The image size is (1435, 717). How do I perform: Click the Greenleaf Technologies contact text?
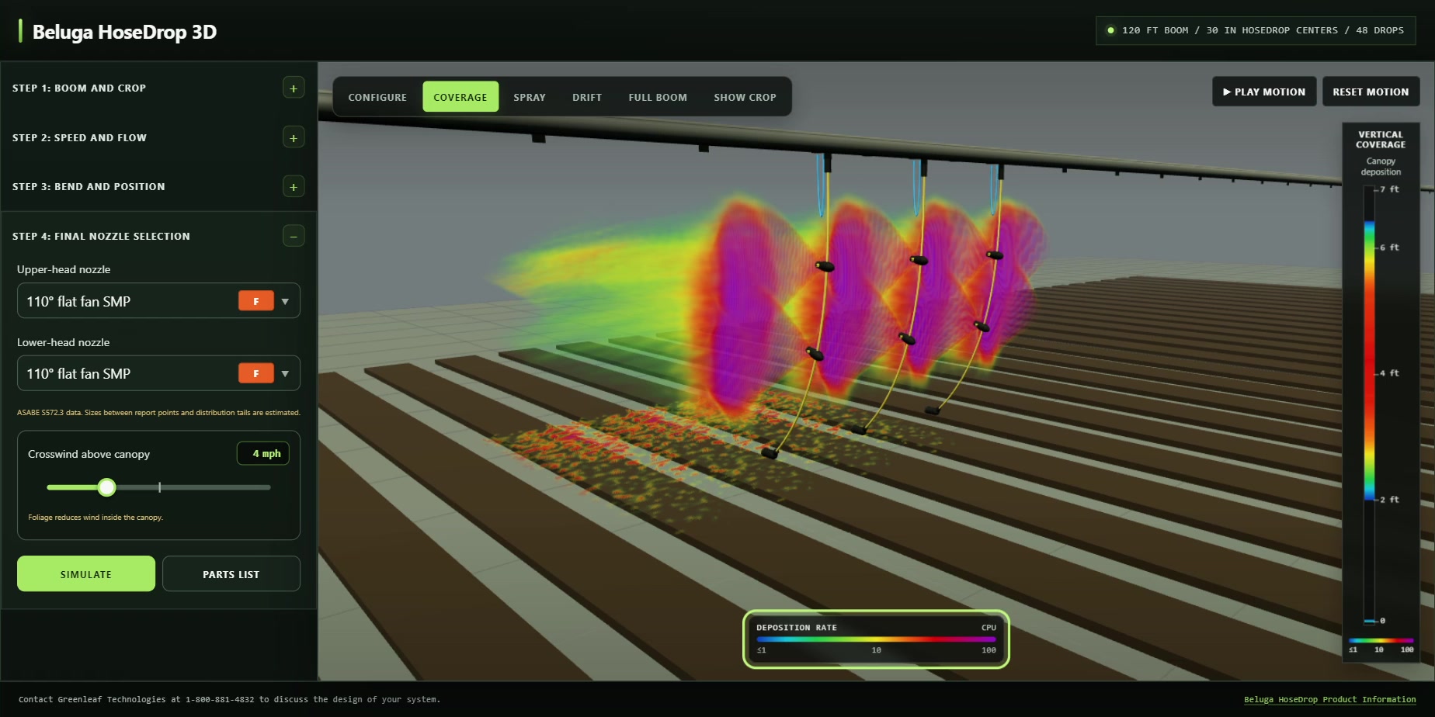(x=229, y=700)
